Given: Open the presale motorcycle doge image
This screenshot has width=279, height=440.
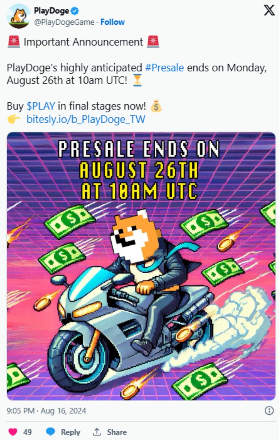Looking at the screenshot, I should tap(141, 266).
